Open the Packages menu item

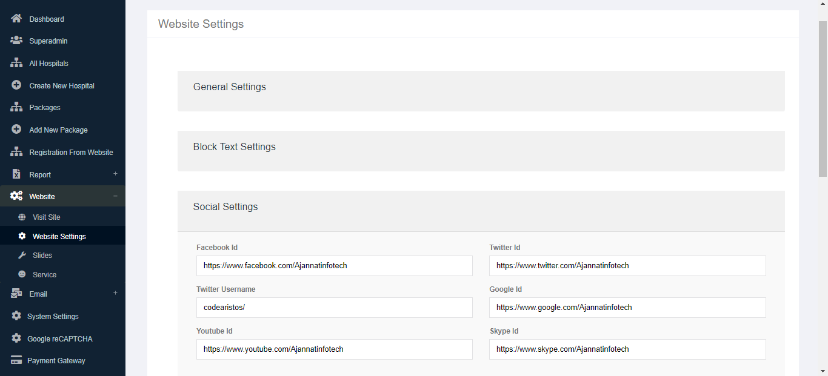45,108
